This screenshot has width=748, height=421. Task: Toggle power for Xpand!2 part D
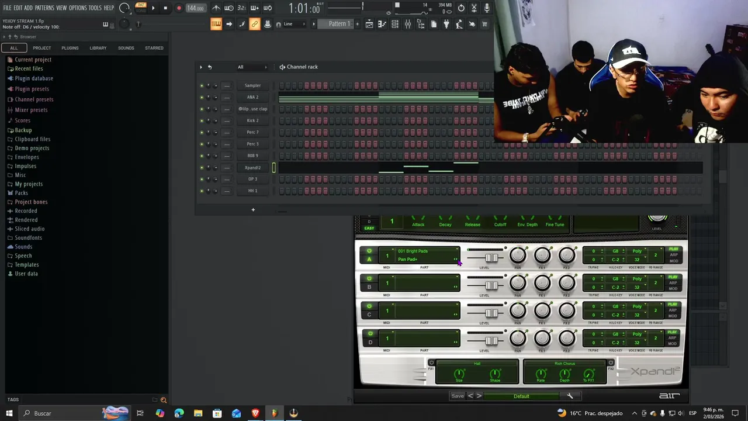[x=369, y=334]
